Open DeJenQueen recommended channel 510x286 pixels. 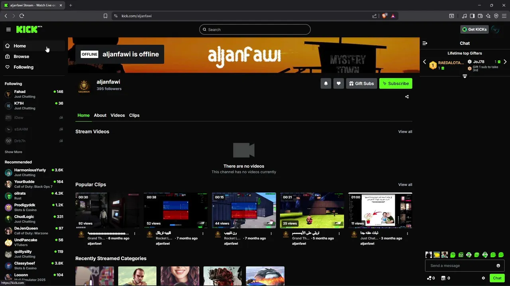pos(34,231)
